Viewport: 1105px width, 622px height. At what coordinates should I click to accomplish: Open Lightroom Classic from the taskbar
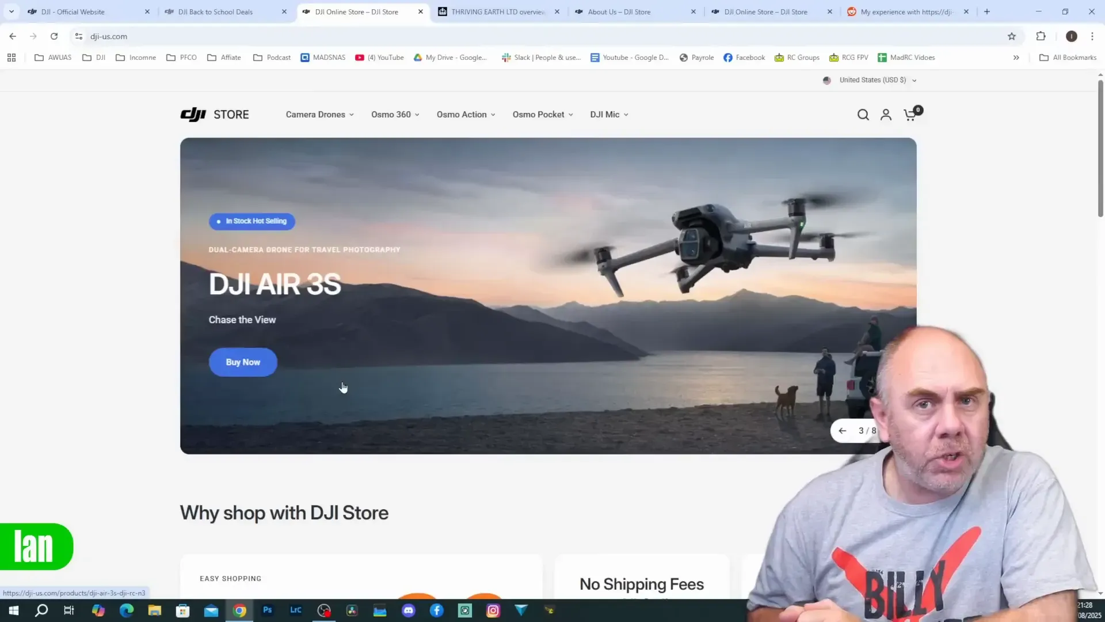click(x=296, y=610)
